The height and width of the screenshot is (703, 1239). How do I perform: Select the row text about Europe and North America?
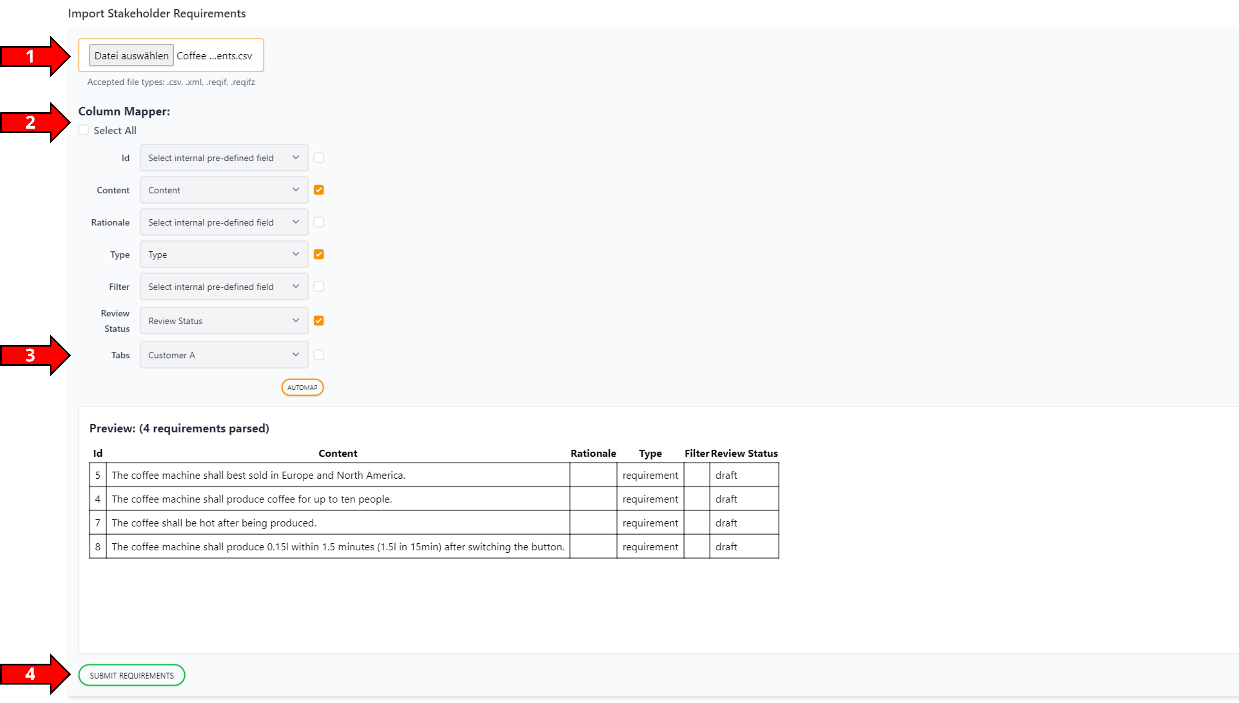(x=258, y=475)
